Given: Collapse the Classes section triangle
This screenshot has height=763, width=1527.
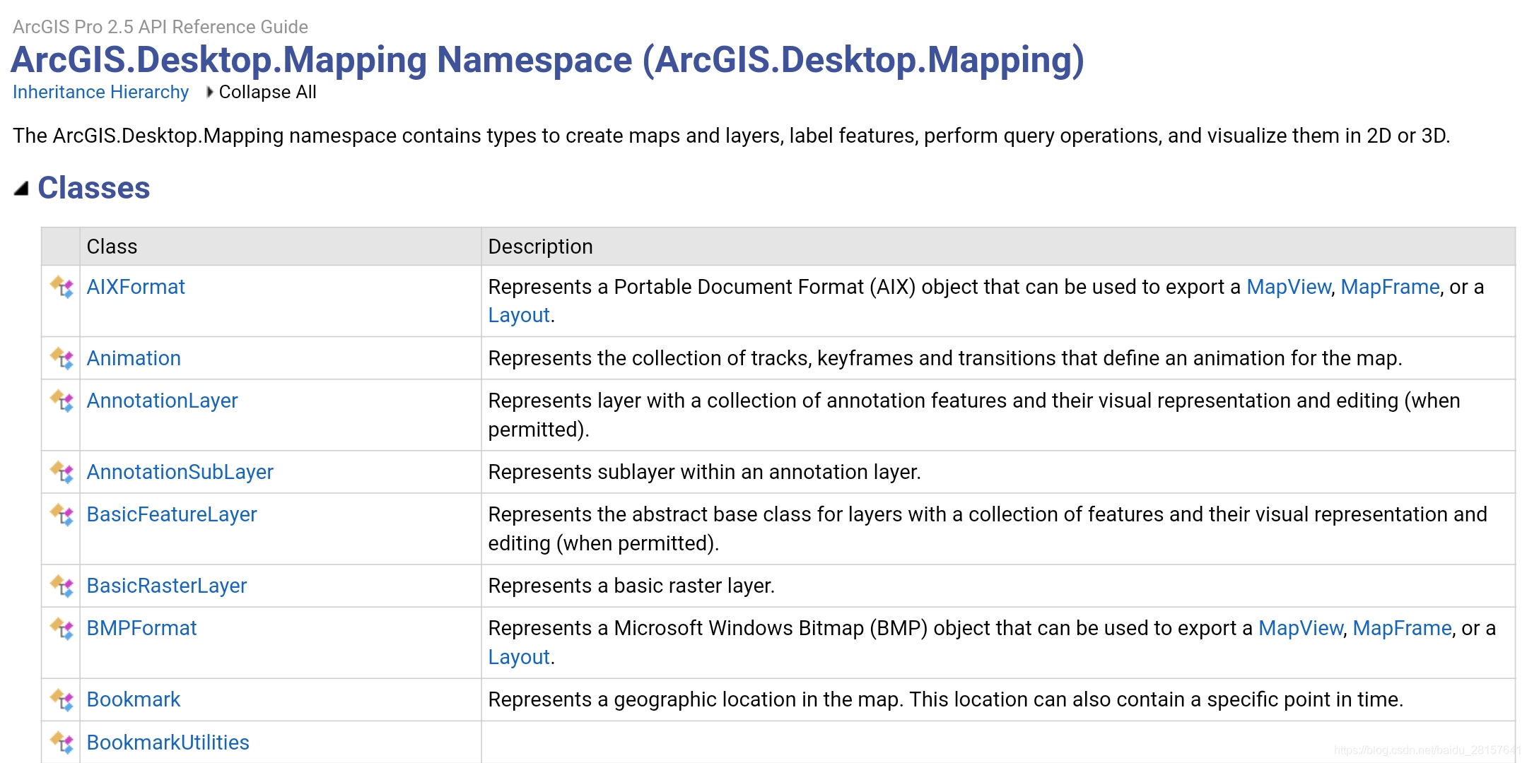Looking at the screenshot, I should [x=21, y=188].
